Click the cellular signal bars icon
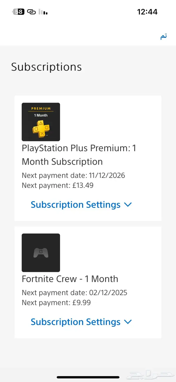This screenshot has width=176, height=382. (x=43, y=12)
